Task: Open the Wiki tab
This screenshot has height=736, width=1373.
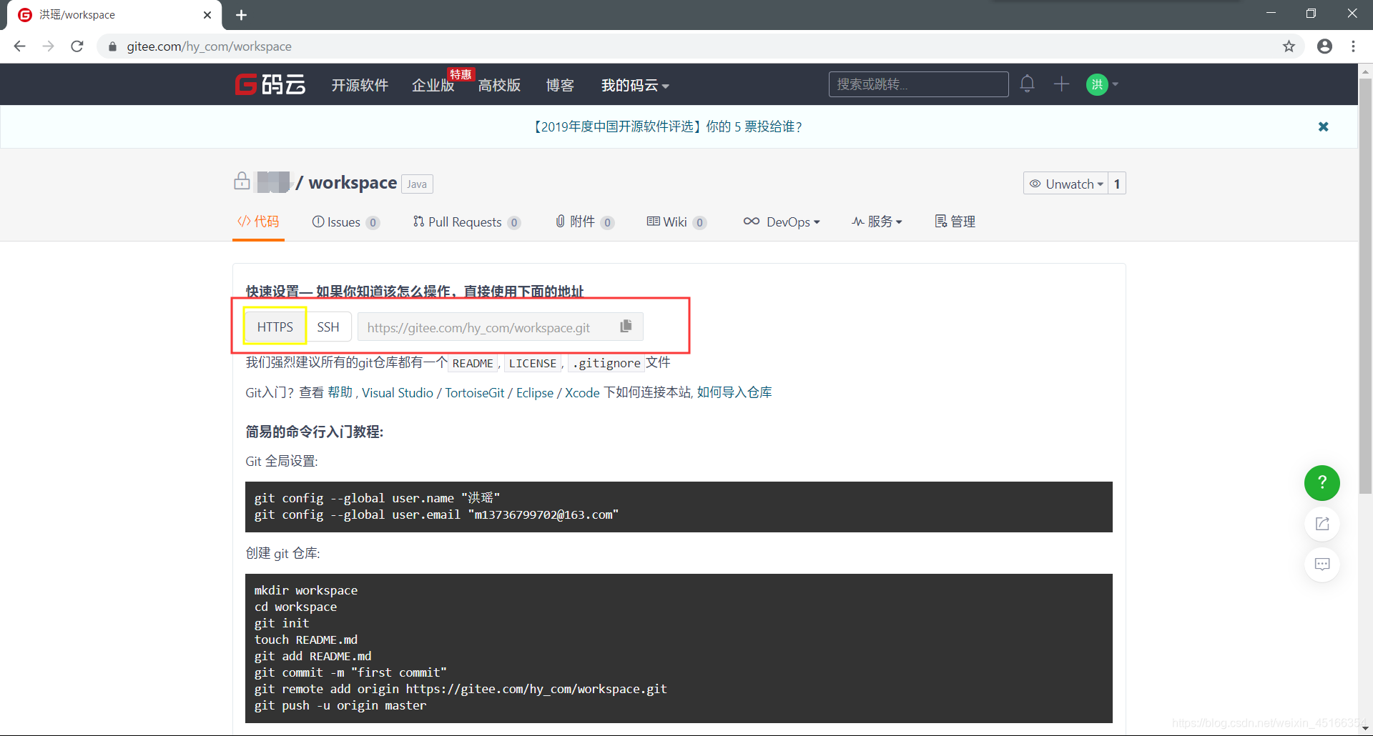Action: tap(676, 222)
